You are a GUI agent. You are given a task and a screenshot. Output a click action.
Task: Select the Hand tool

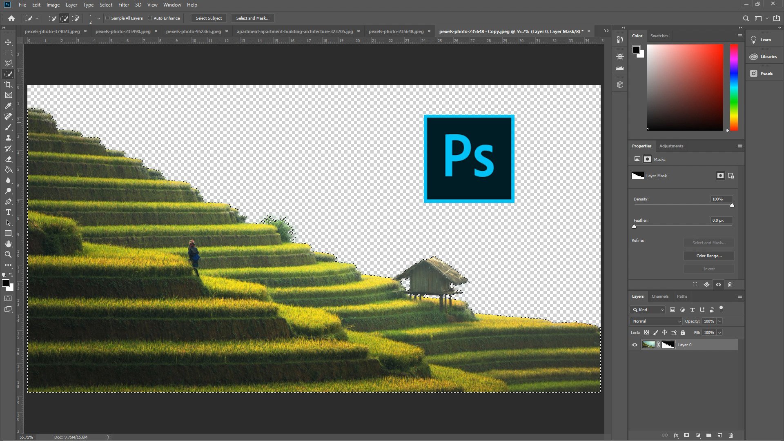8,243
